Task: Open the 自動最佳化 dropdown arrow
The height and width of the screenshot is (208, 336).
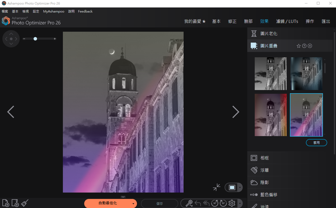Action: 133,204
